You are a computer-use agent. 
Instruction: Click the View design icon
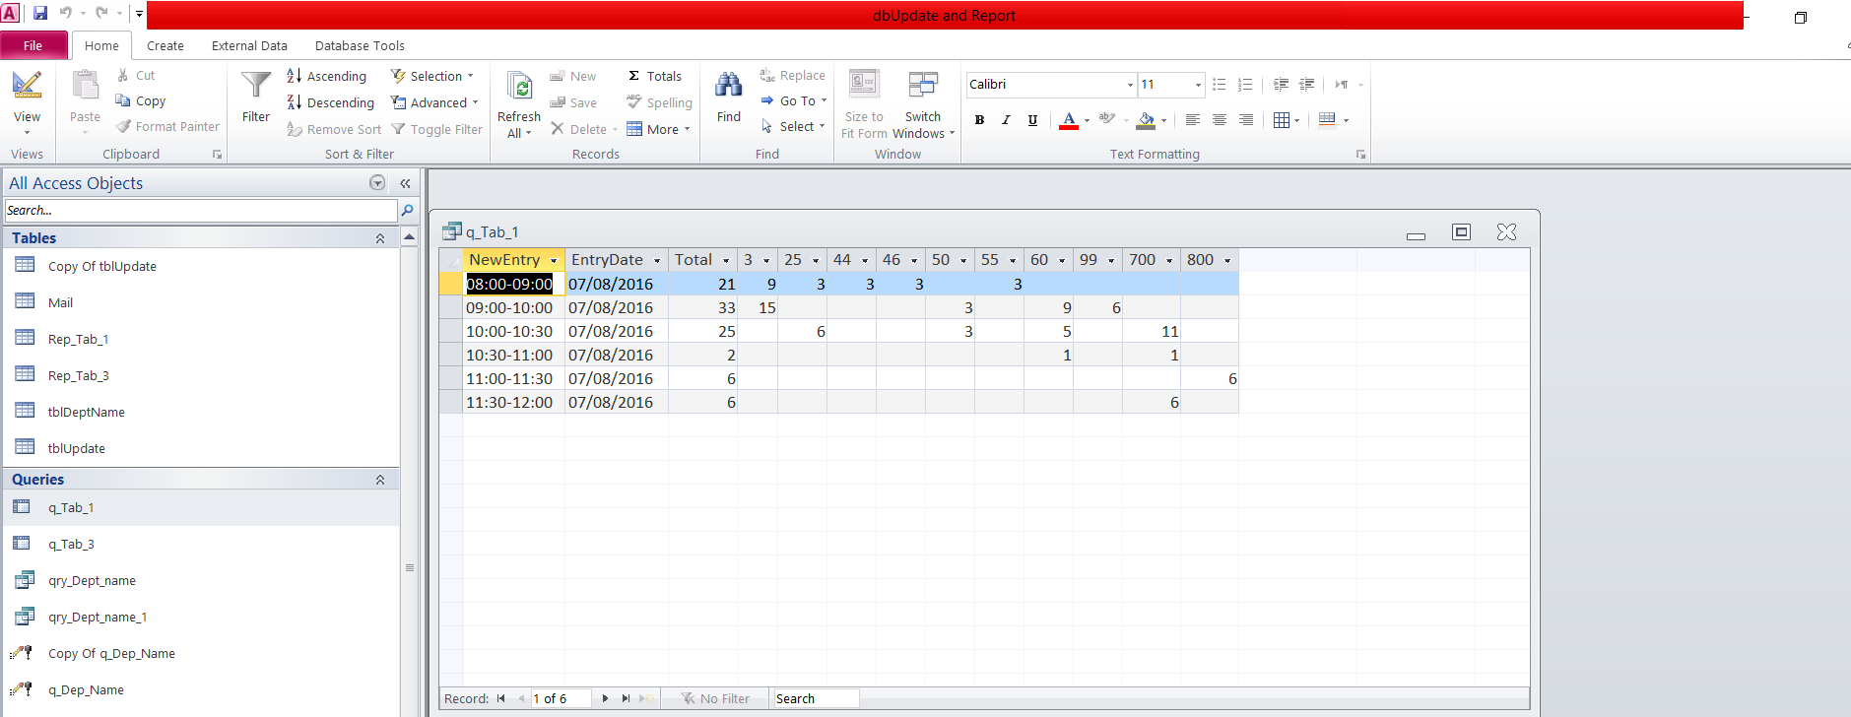click(27, 86)
